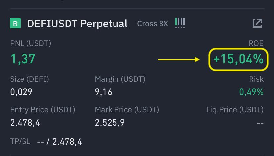Select Mark Price value 2.525,9
Image resolution: width=274 pixels, height=156 pixels.
coord(110,123)
